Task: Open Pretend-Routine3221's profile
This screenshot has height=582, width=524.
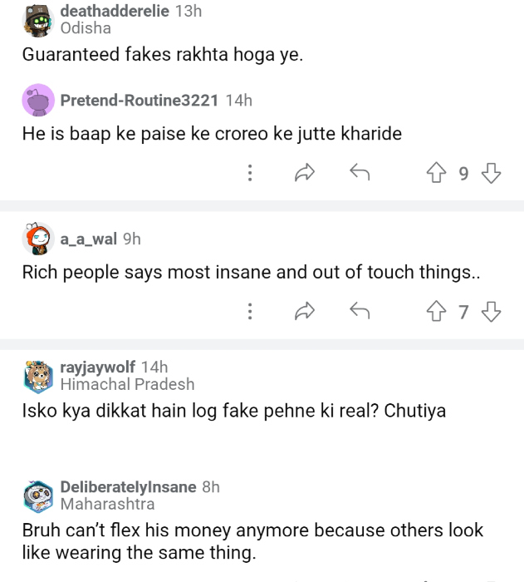Action: (139, 101)
